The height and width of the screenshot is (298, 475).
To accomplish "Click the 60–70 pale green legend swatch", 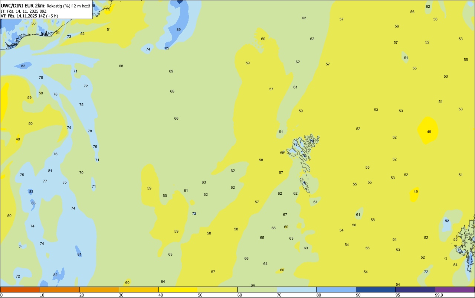I will coord(257,289).
